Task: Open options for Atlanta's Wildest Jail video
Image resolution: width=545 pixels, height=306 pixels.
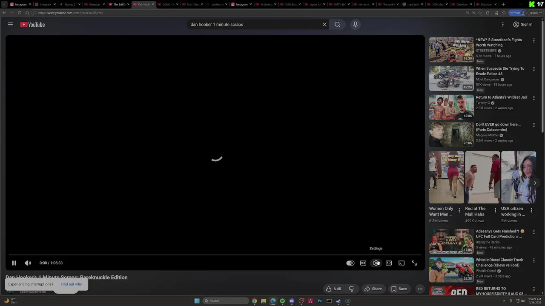Action: 534,97
